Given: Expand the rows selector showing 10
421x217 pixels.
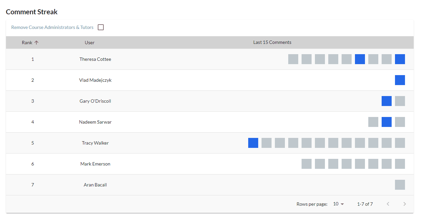Looking at the screenshot, I should click(x=338, y=204).
